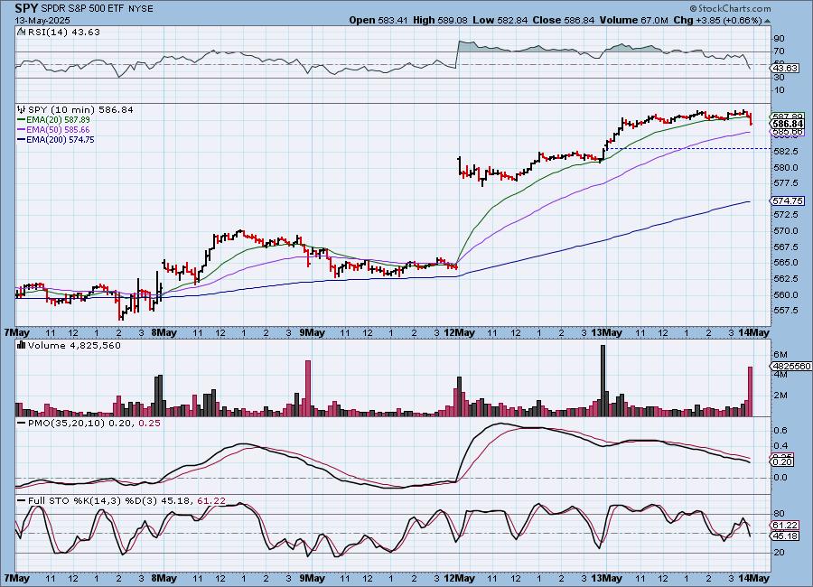Image resolution: width=813 pixels, height=587 pixels.
Task: Click the Open 583.41 header value
Action: pyautogui.click(x=378, y=20)
